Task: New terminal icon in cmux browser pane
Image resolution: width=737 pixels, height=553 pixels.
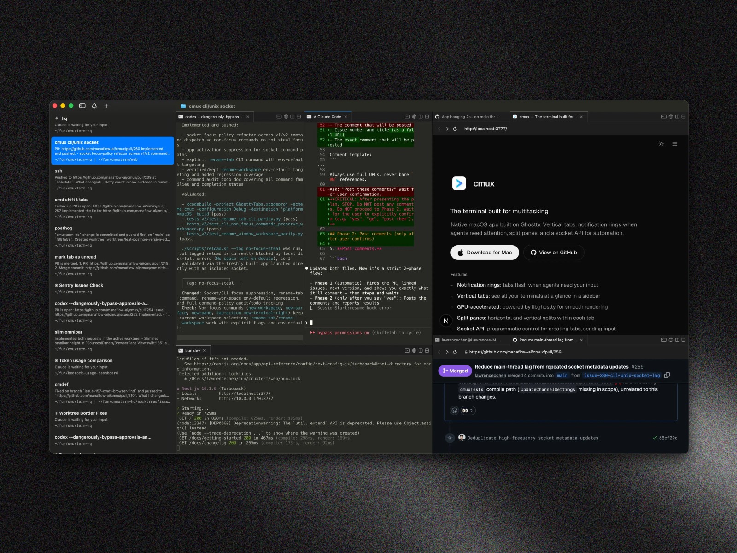Action: click(664, 117)
